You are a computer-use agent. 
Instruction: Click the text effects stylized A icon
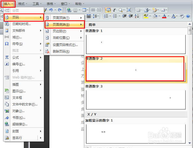click(173, 16)
